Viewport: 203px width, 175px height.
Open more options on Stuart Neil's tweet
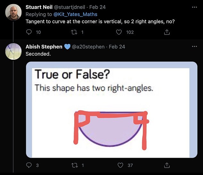point(194,7)
